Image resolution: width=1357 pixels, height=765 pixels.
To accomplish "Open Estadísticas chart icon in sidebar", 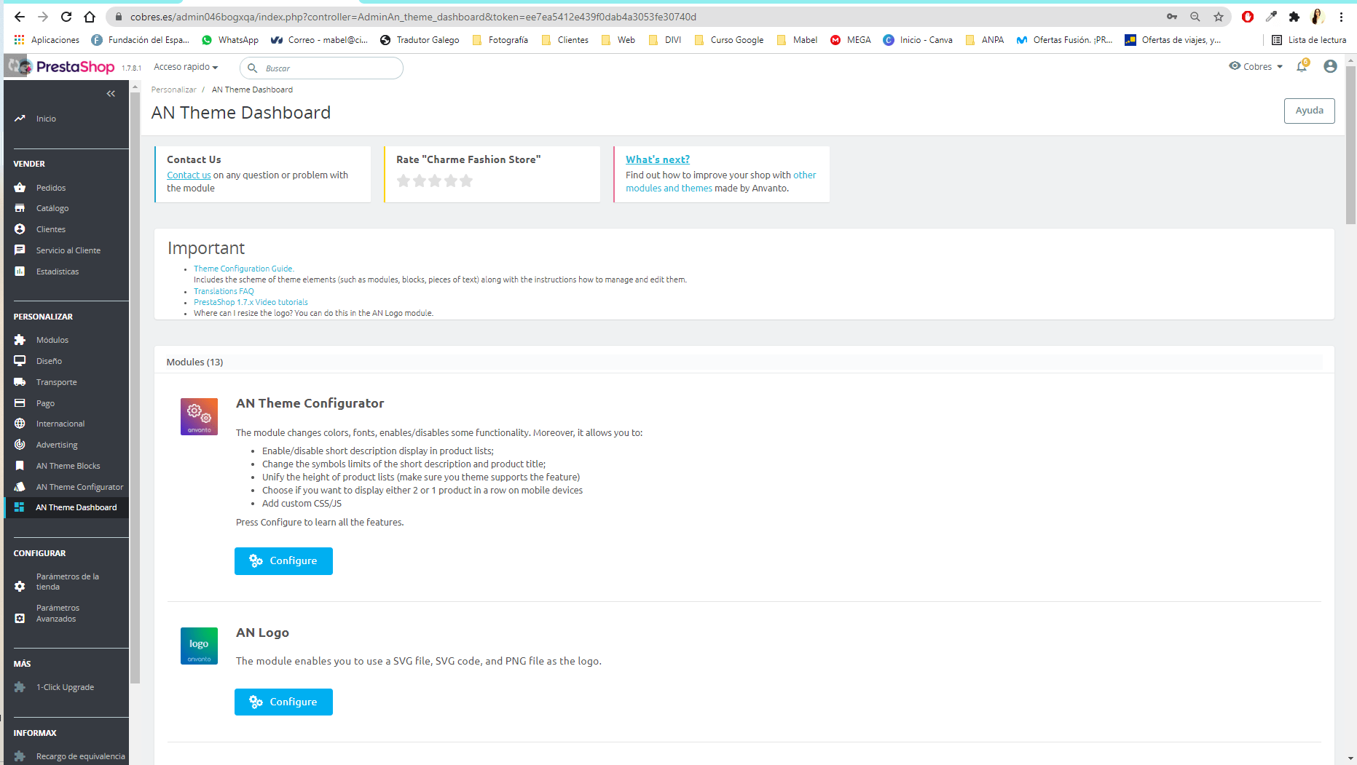I will pos(20,271).
